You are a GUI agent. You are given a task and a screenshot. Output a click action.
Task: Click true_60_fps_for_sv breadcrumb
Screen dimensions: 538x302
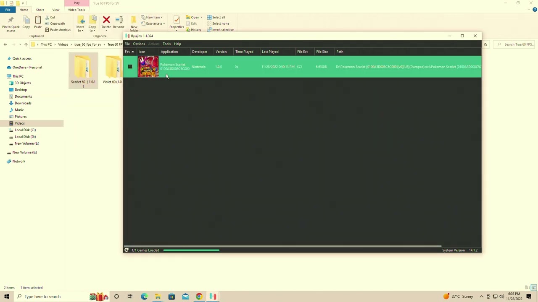87,44
